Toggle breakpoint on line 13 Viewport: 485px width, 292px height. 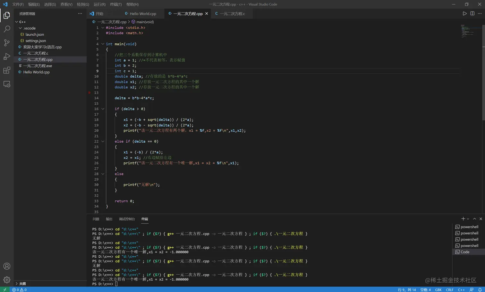click(x=90, y=93)
